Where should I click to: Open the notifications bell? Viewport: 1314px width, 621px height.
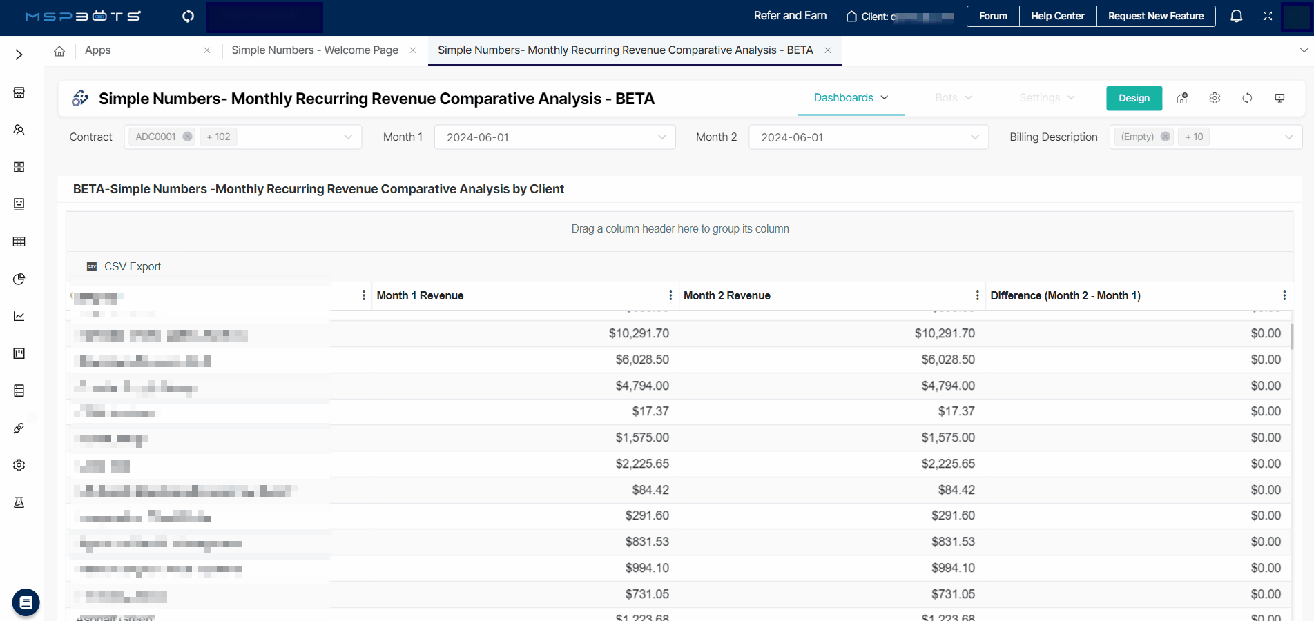click(1237, 16)
